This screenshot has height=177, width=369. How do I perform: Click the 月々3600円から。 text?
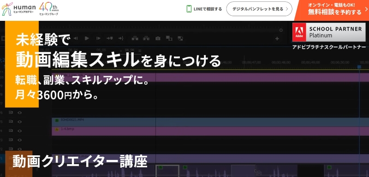(x=56, y=95)
